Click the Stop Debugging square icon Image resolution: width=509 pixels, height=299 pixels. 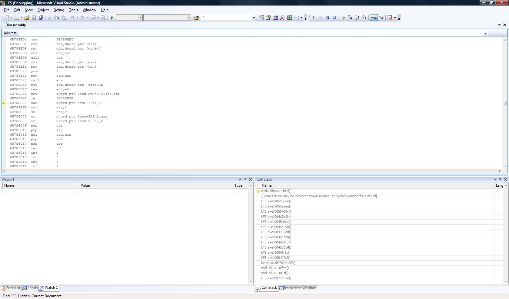click(x=327, y=18)
